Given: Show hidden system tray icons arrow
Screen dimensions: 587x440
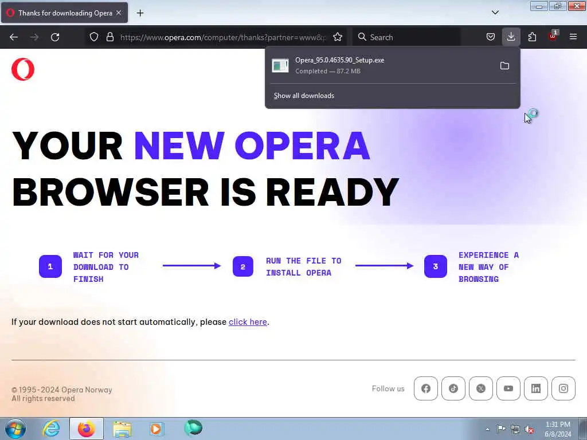Looking at the screenshot, I should pyautogui.click(x=487, y=429).
